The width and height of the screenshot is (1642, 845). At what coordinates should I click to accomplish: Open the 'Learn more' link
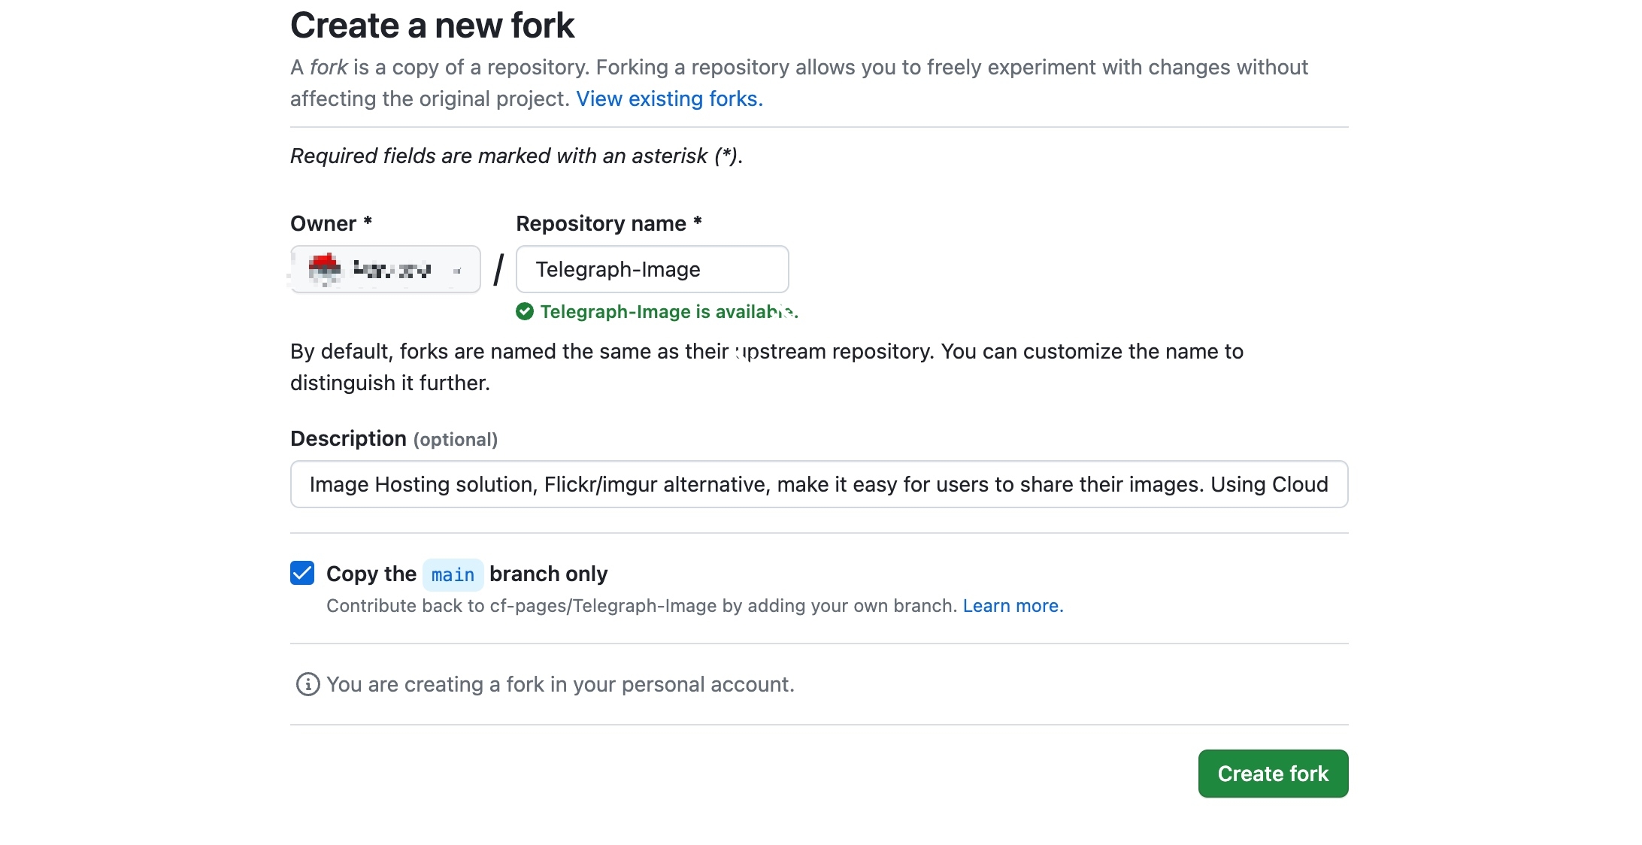coord(1013,606)
